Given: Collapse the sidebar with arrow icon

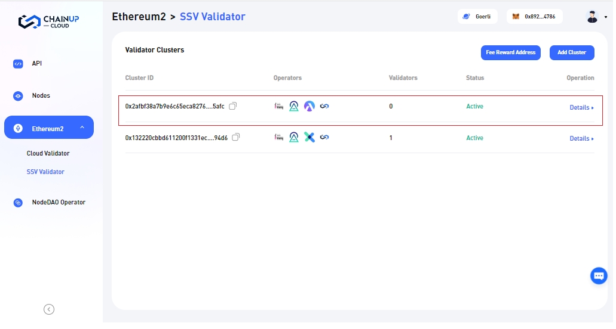Looking at the screenshot, I should pyautogui.click(x=49, y=309).
